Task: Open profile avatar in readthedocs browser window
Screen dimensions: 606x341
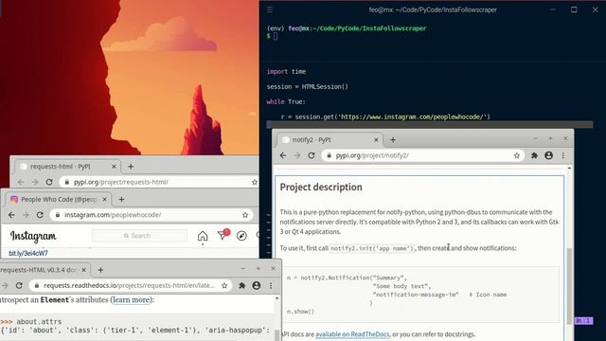Action: 257,286
